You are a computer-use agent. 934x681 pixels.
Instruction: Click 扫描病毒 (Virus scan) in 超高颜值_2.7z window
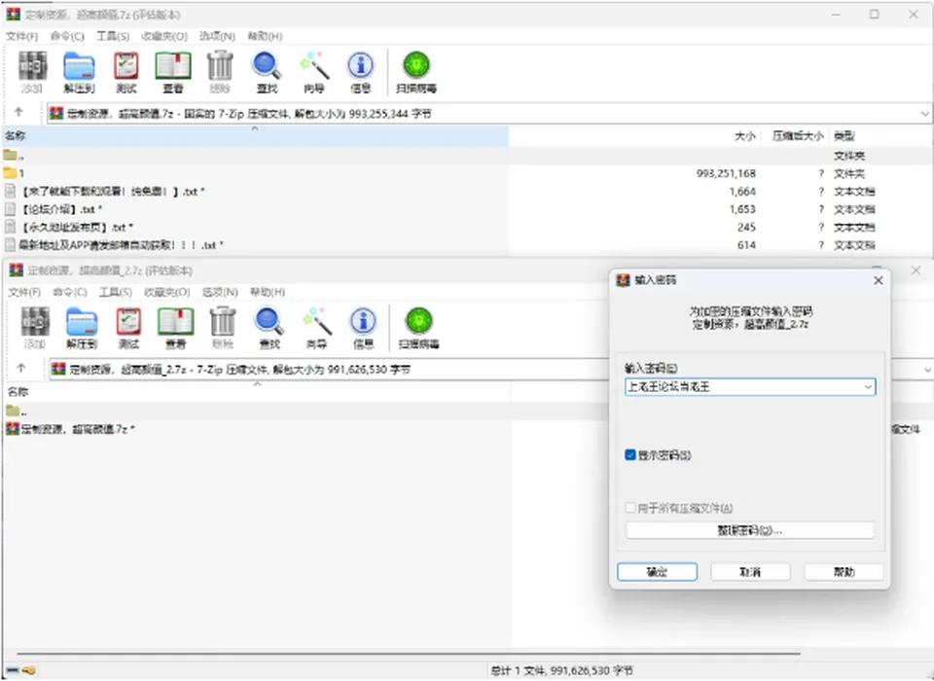pyautogui.click(x=418, y=328)
